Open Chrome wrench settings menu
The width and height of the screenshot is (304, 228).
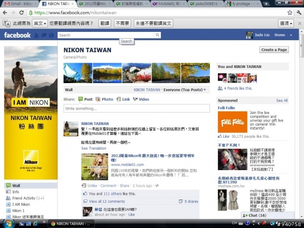299,13
